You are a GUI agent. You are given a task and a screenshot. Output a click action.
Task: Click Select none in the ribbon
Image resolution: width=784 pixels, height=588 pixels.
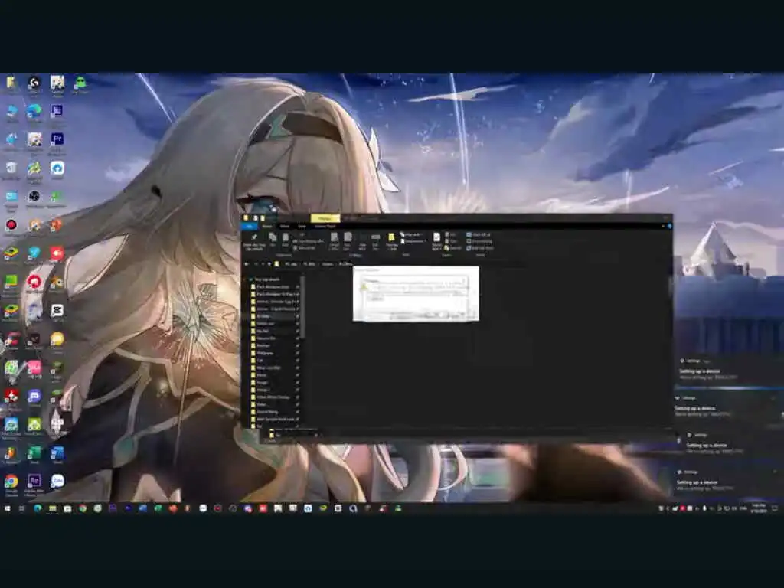click(x=479, y=241)
